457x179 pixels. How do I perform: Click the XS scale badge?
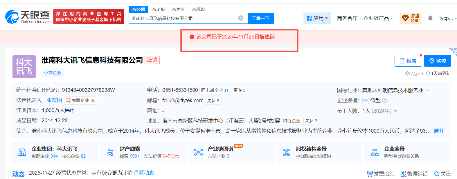tap(366, 101)
